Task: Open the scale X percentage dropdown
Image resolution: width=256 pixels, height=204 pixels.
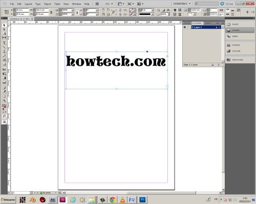Action: [73, 10]
